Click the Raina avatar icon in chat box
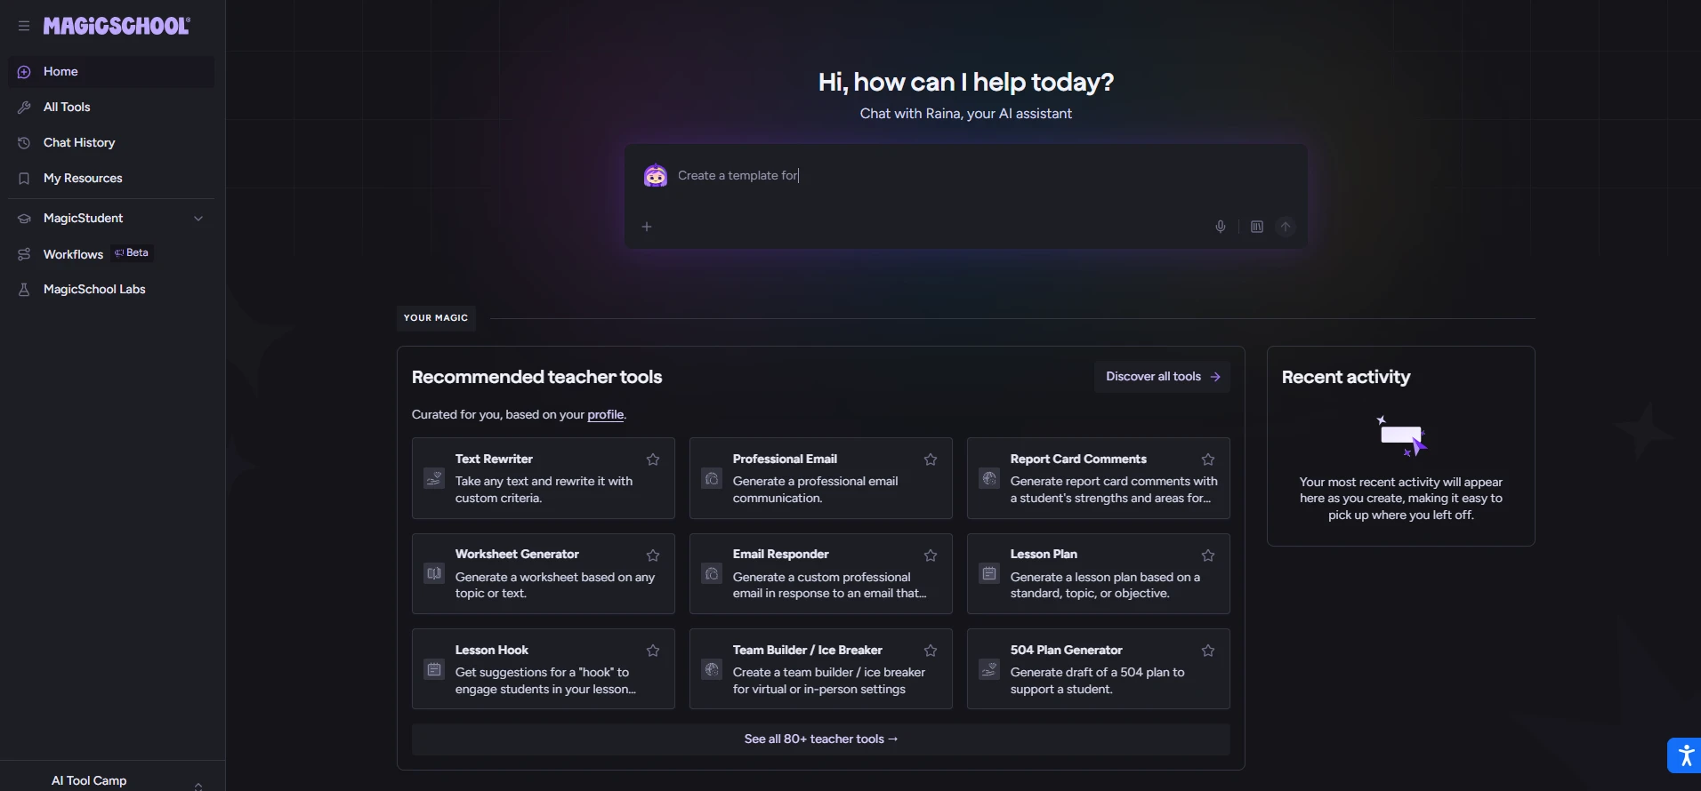 (656, 176)
